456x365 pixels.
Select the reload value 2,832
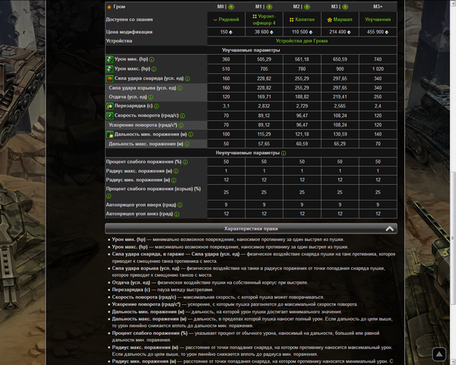(264, 106)
